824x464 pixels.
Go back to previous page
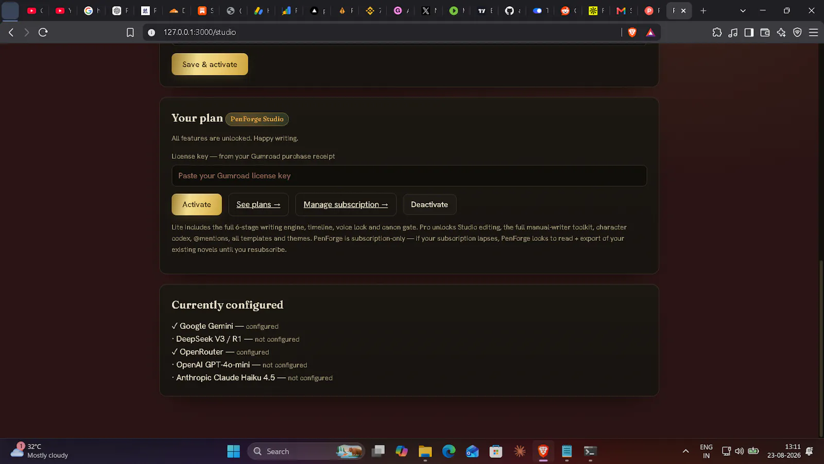click(x=11, y=32)
